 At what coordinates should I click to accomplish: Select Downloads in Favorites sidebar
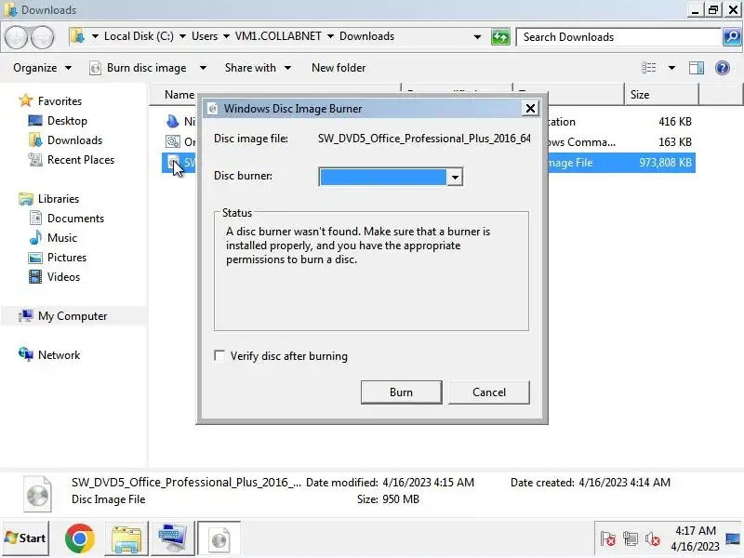(74, 140)
